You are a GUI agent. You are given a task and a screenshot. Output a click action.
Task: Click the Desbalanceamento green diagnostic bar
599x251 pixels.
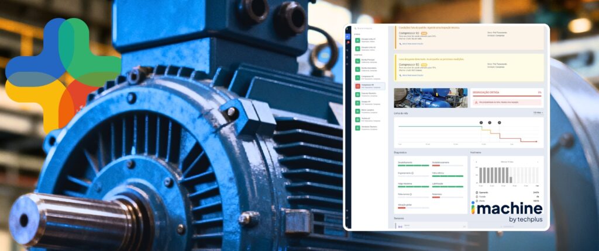(x=414, y=166)
